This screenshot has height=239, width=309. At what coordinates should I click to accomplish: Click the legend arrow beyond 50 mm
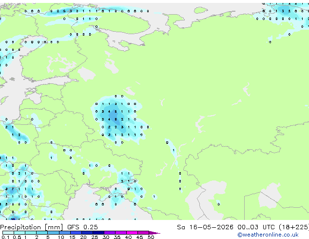(154, 233)
